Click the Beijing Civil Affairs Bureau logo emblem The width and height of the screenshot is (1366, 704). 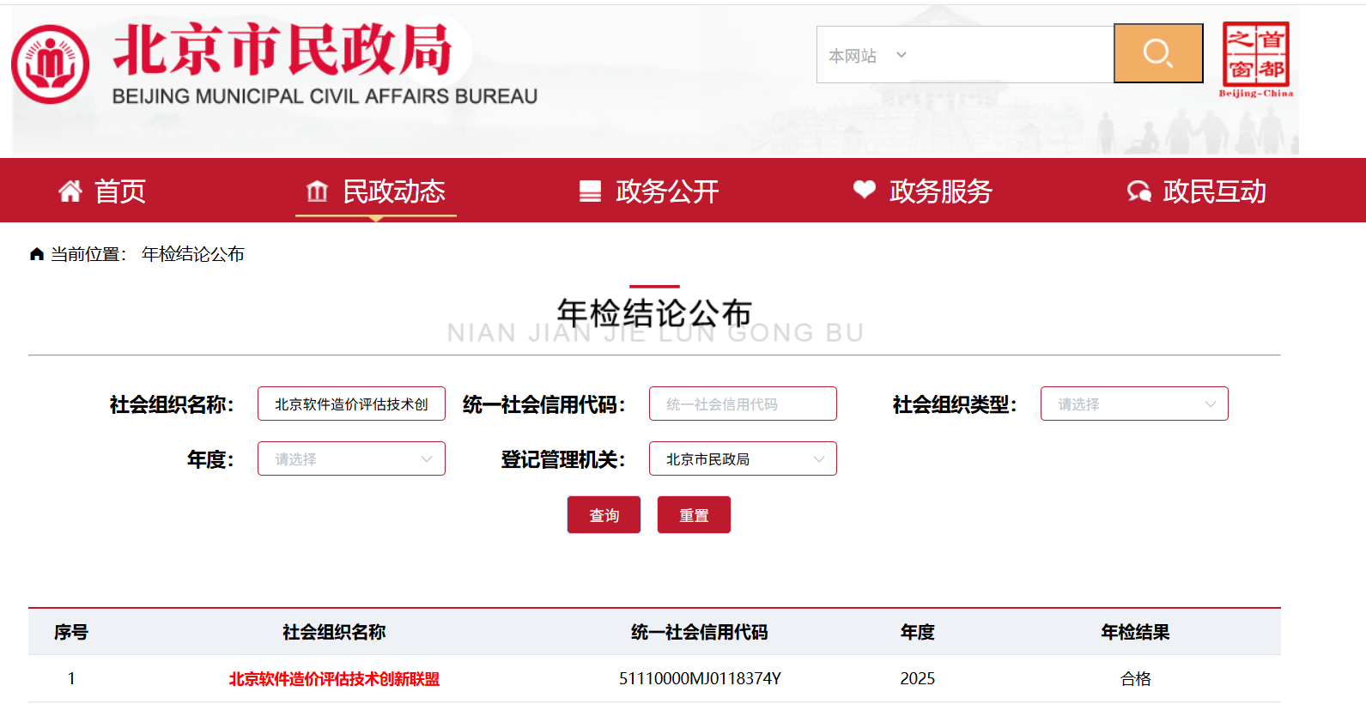[51, 64]
